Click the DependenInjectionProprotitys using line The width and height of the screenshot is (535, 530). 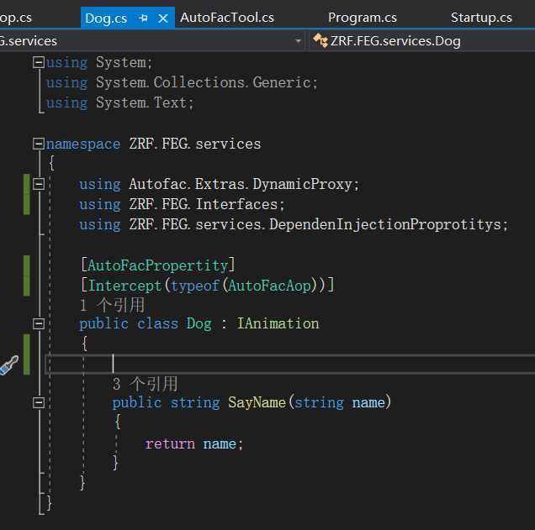[x=294, y=224]
